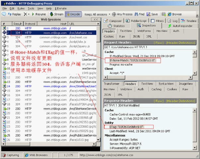Open request Cookies inspector tab
200x159 pixels.
pos(109,37)
